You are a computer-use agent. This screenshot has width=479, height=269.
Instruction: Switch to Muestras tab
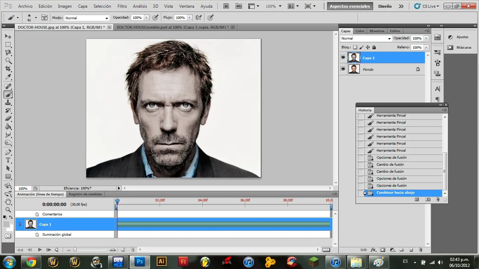point(377,31)
